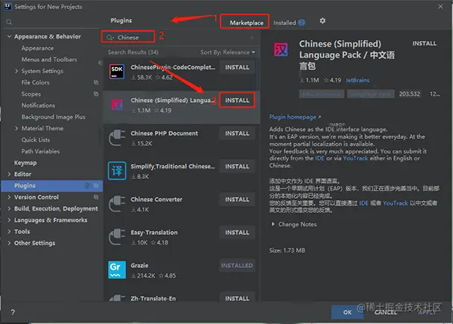Expand the Tools section

point(9,232)
